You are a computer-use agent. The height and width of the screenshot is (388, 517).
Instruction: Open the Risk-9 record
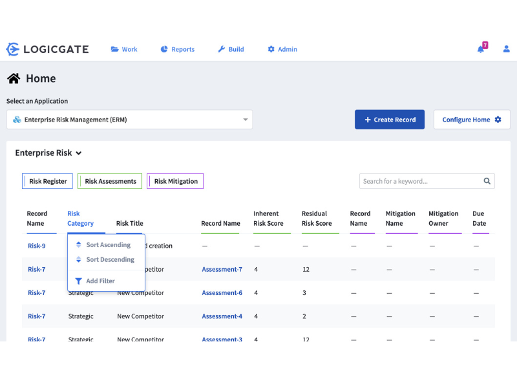pos(37,246)
